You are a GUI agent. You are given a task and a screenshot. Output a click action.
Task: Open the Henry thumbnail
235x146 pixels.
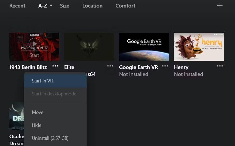199,47
